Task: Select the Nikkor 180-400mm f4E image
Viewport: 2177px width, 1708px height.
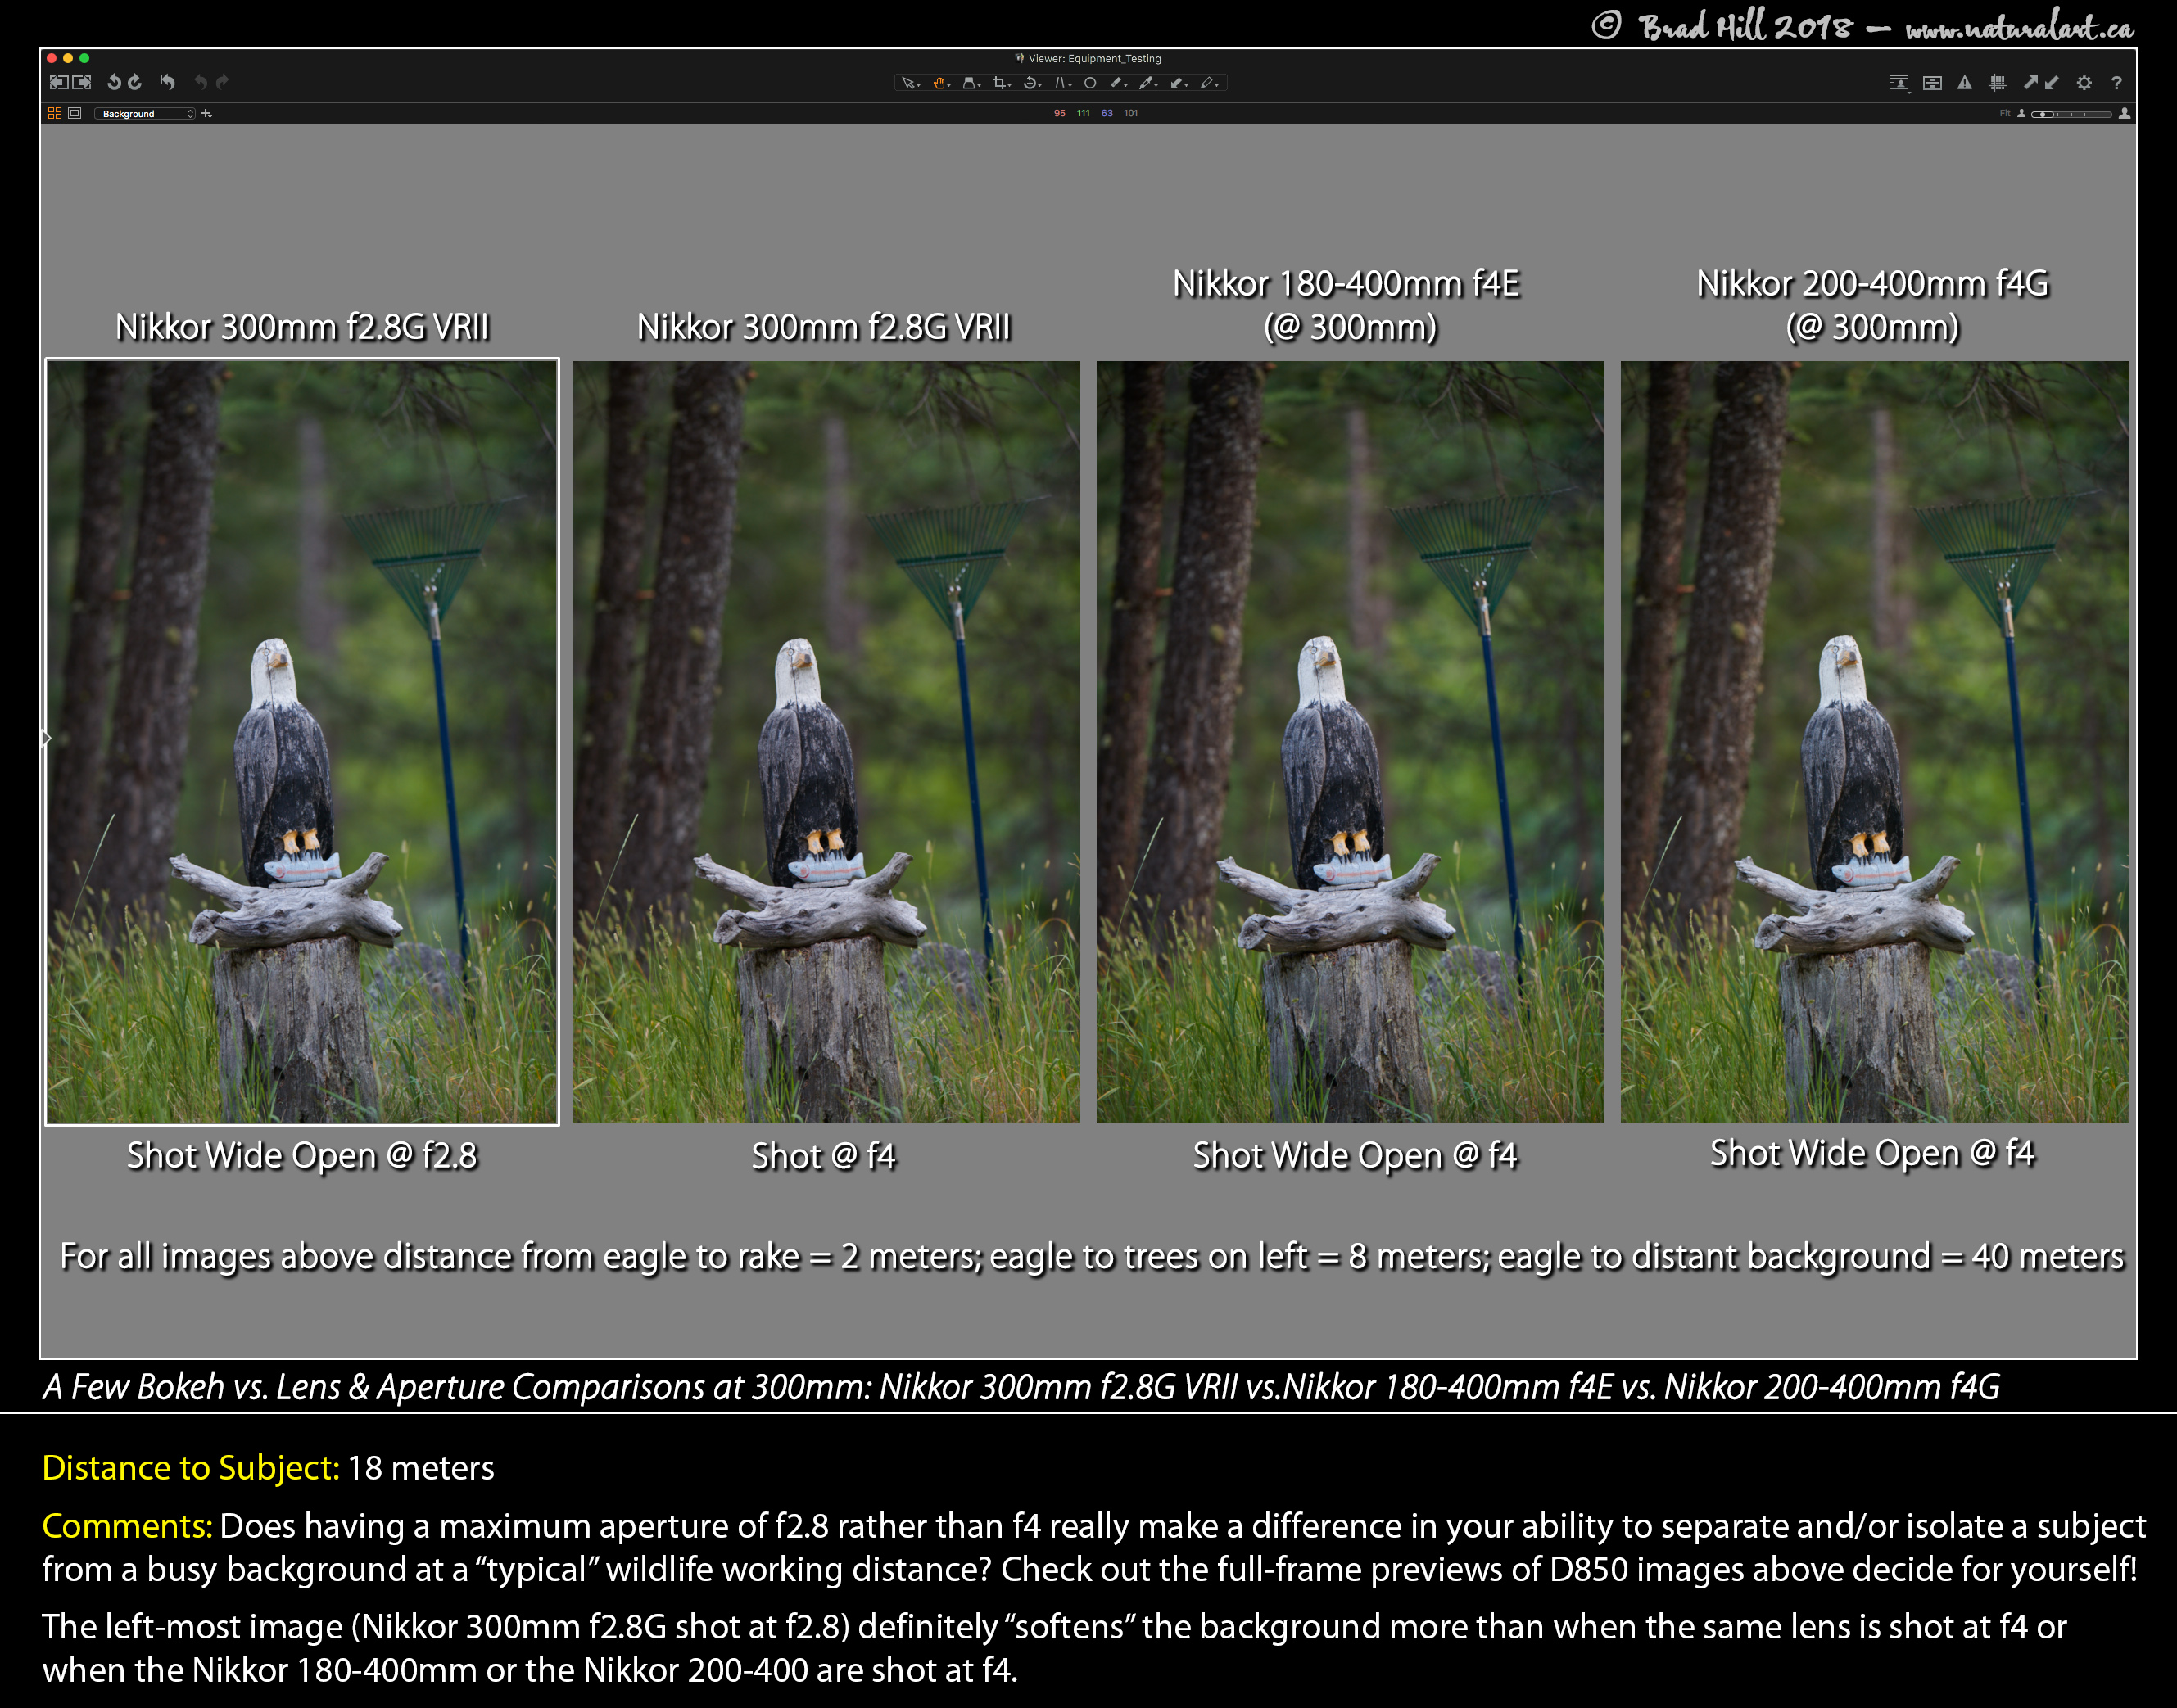Action: (1350, 741)
